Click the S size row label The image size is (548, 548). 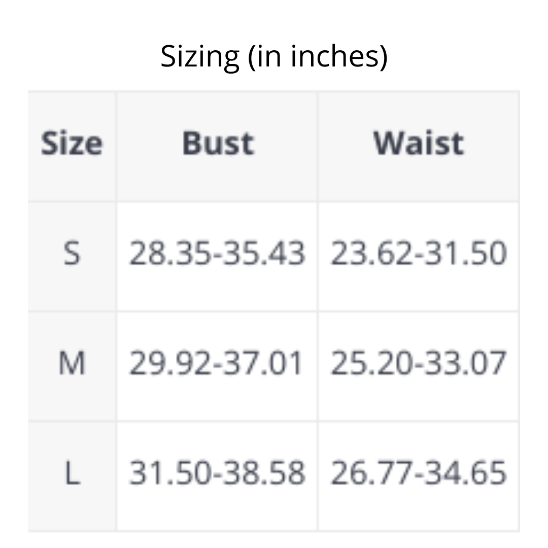point(72,253)
